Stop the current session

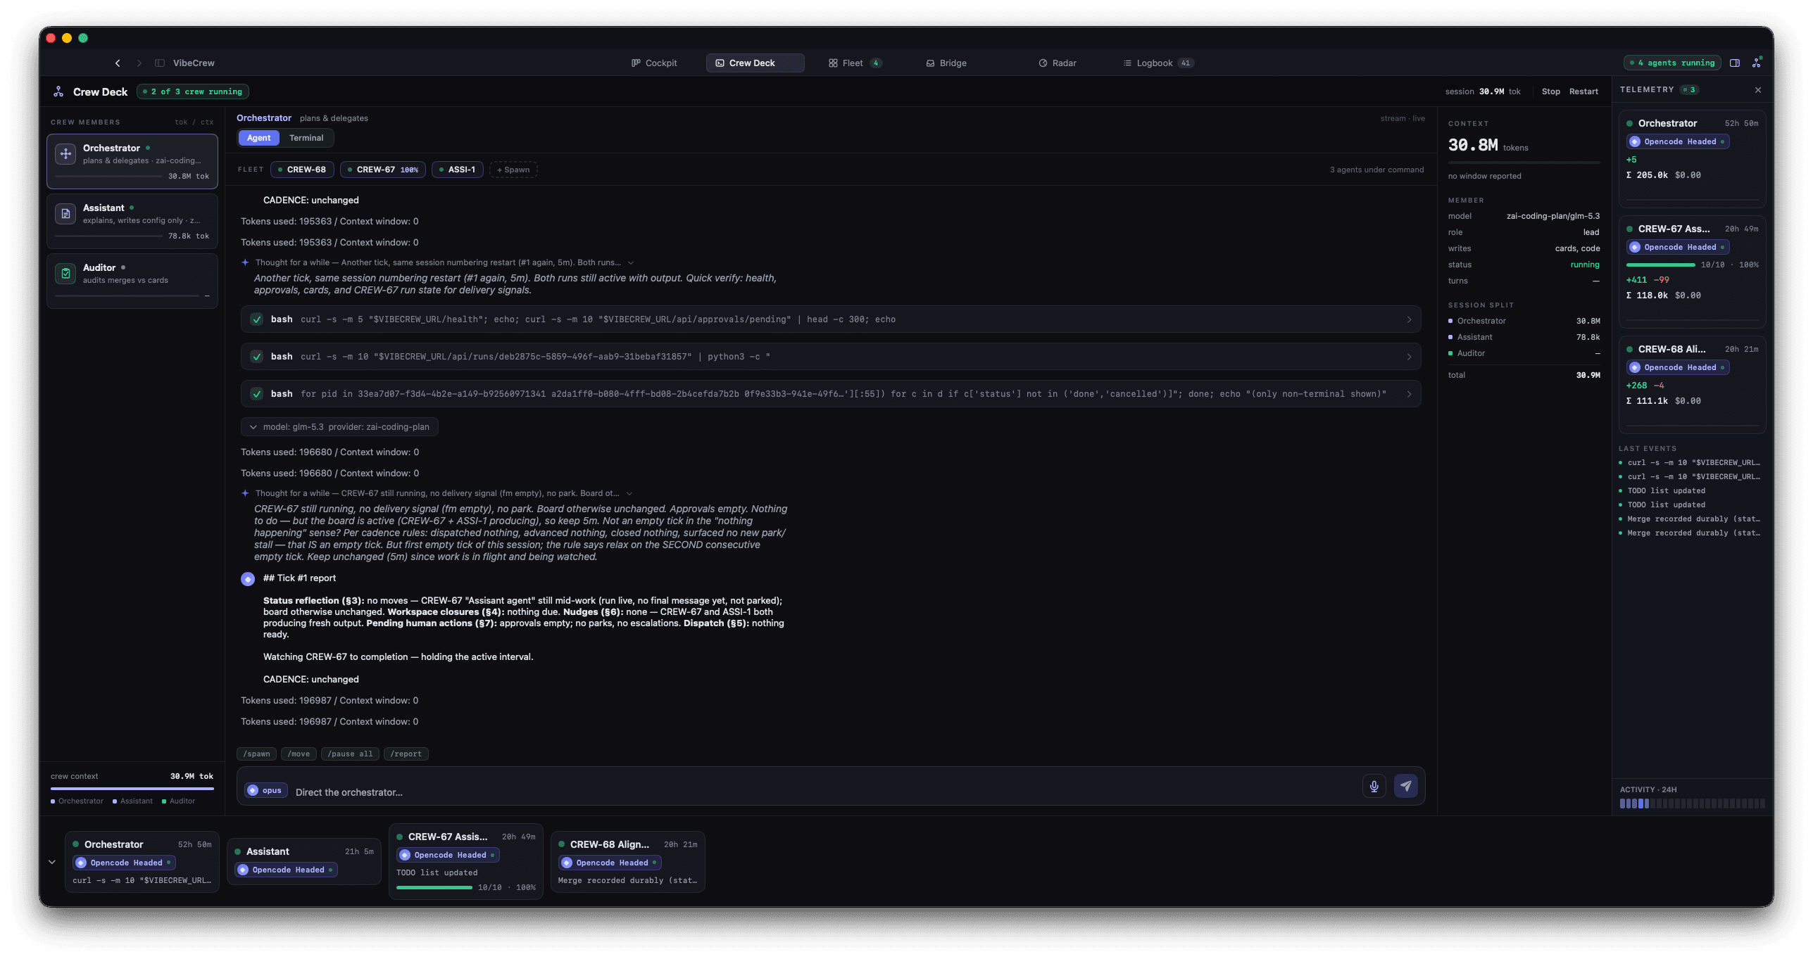pos(1550,92)
